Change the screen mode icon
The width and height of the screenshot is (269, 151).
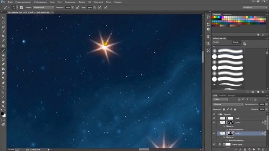pos(3,125)
